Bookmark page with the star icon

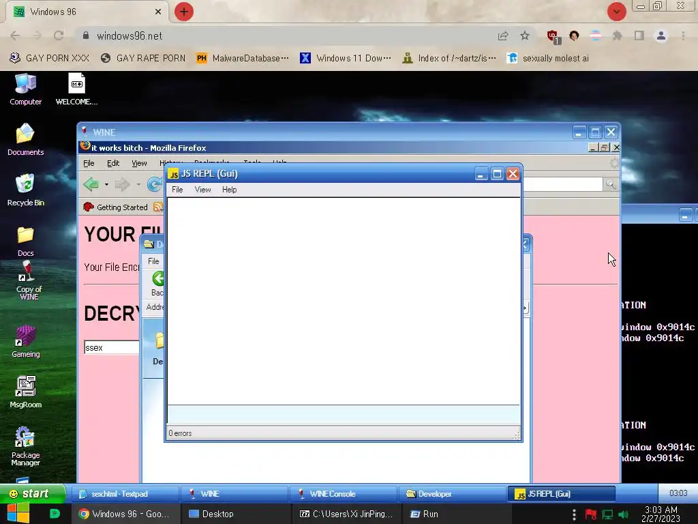coord(525,35)
